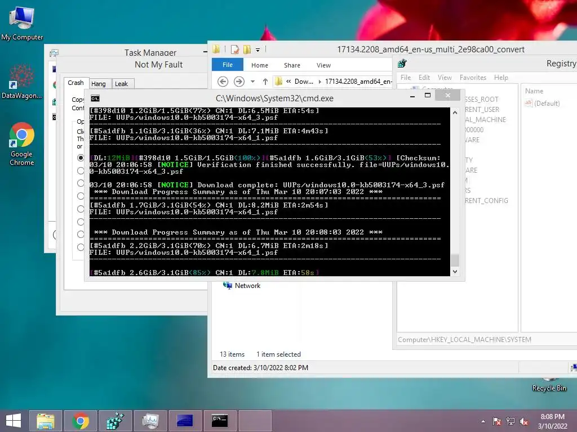577x432 pixels.
Task: Open the Home ribbon tab in Explorer
Action: pos(259,65)
